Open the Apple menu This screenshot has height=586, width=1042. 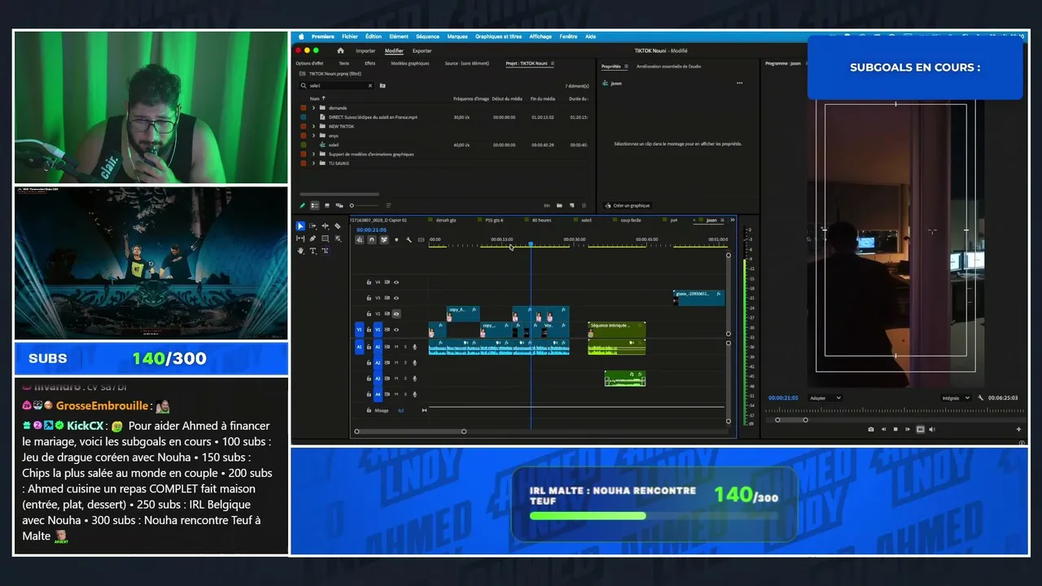tap(301, 37)
